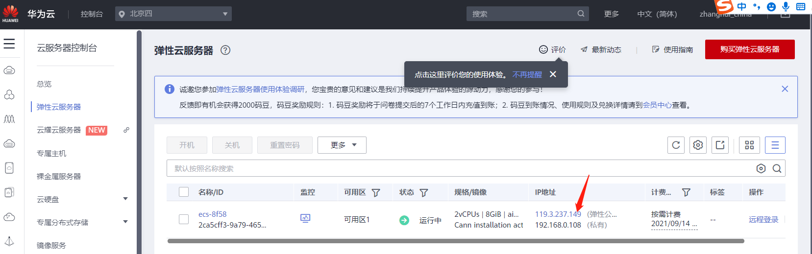Viewport: 812px width, 254px height.
Task: Open the region selector 北京四 dropdown
Action: point(173,14)
